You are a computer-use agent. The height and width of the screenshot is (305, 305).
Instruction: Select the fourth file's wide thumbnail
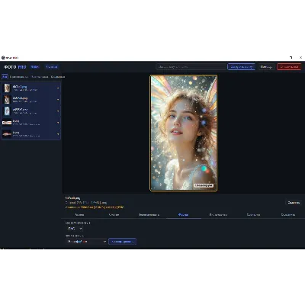[x=7, y=123]
